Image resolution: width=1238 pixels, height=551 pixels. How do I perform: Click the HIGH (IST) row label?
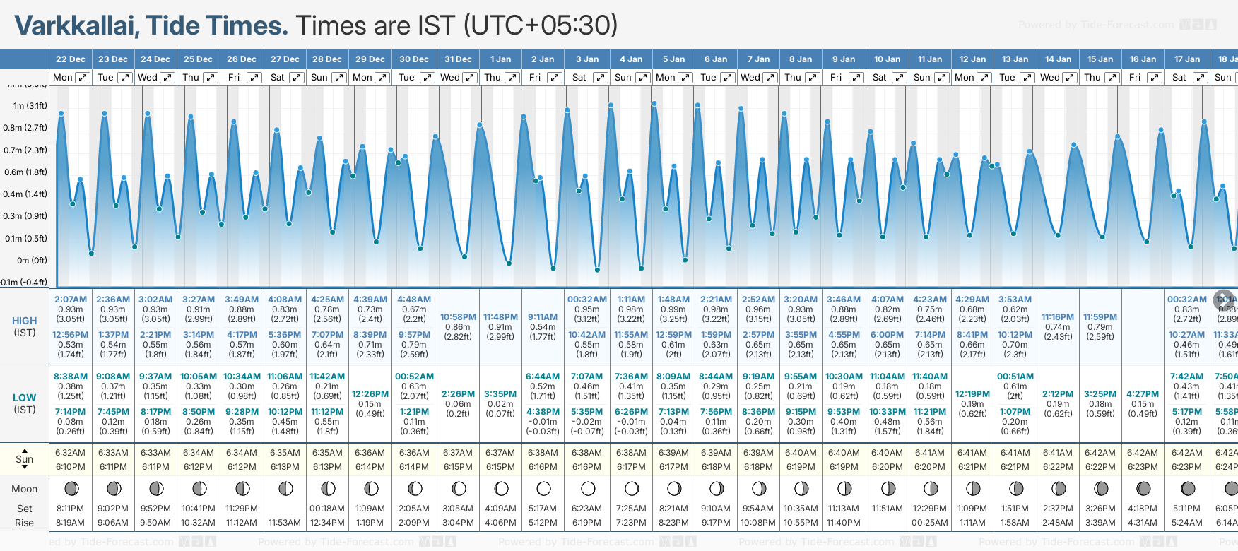click(x=25, y=326)
